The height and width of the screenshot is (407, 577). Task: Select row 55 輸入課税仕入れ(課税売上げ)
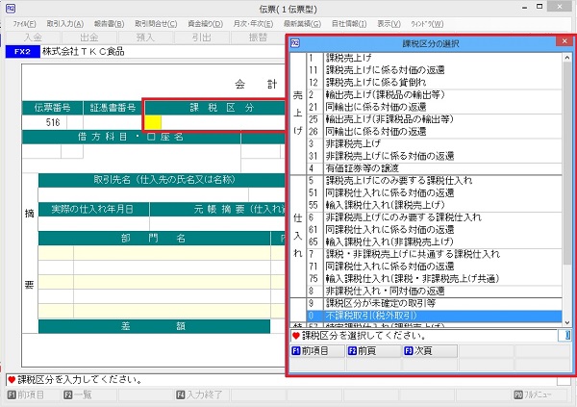tap(435, 205)
